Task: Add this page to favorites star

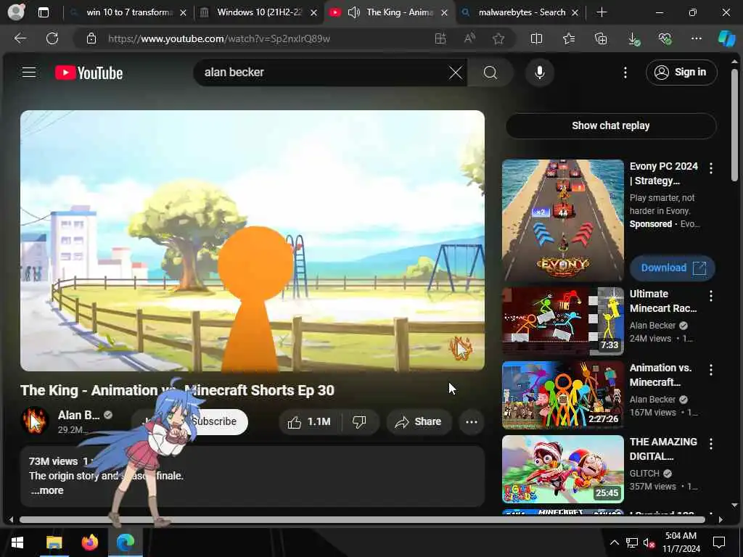Action: click(x=498, y=38)
